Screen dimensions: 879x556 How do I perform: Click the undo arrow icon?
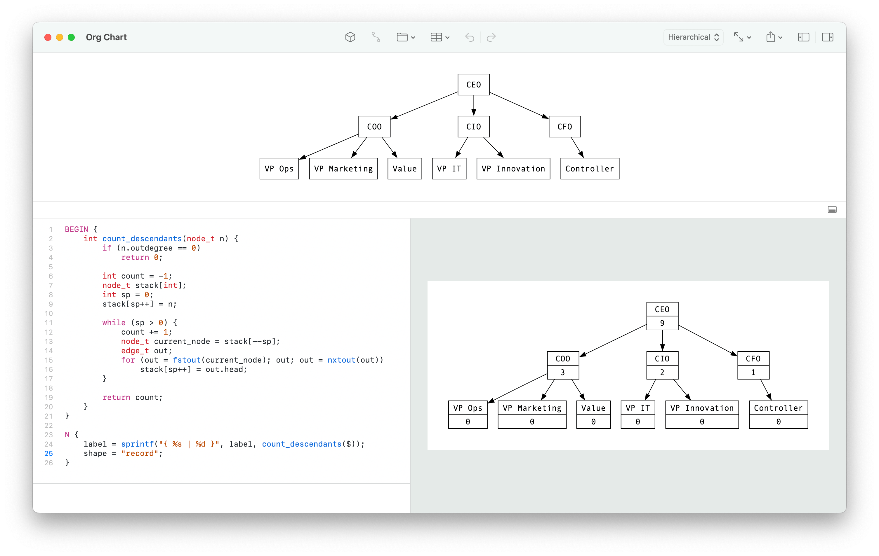pyautogui.click(x=470, y=37)
